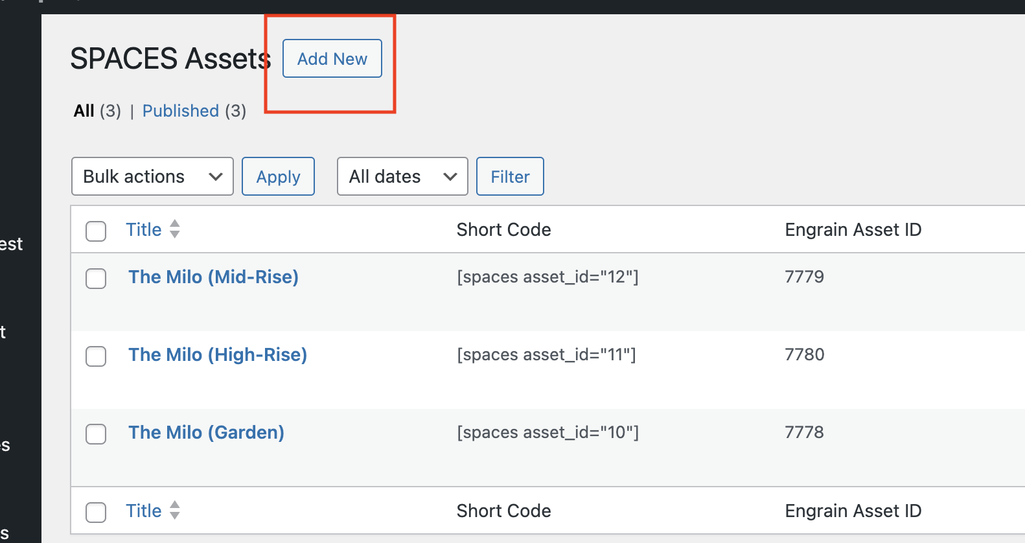
Task: Open The Milo (Mid-Rise) asset
Action: 213,277
